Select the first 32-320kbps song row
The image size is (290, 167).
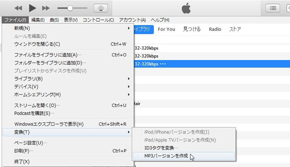[x=212, y=48]
